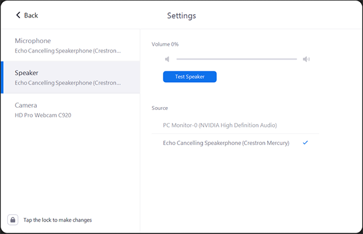363x234 pixels.
Task: Select PC Monitor-0 NVIDIA audio source
Action: (x=235, y=125)
